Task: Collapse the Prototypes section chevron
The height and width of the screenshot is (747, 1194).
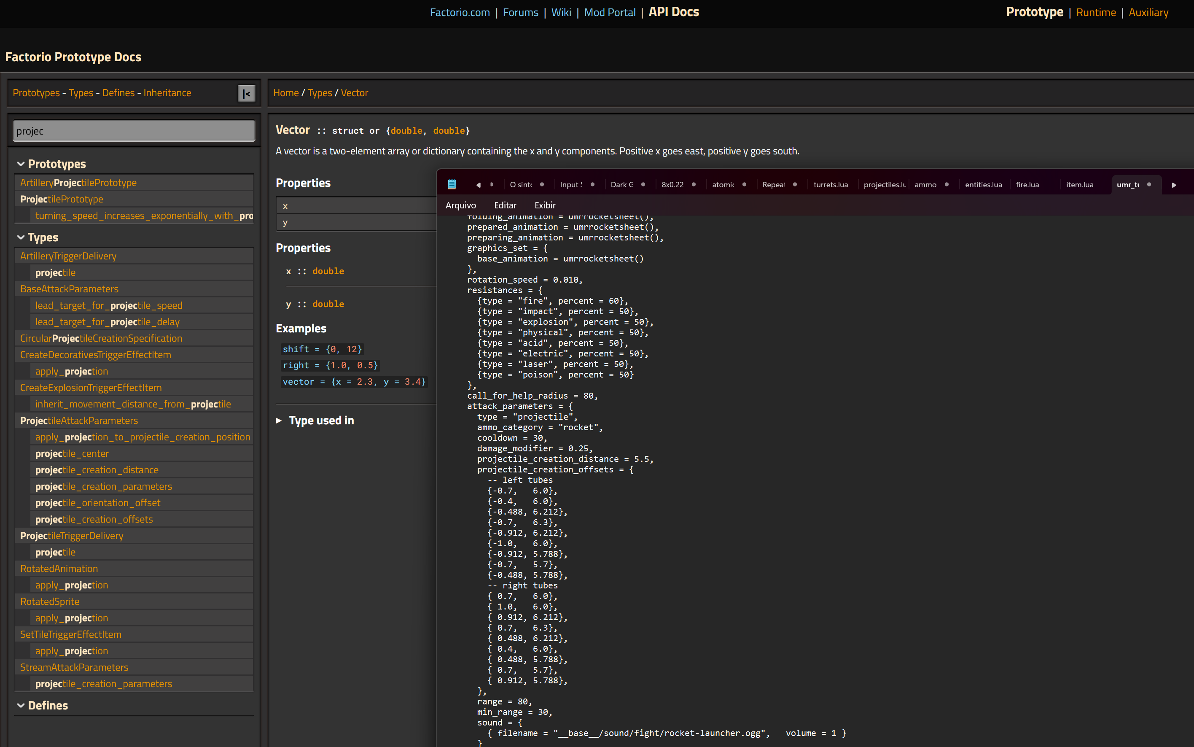Action: point(21,164)
